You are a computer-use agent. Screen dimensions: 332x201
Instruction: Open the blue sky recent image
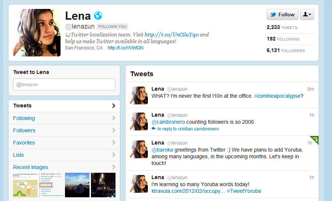pyautogui.click(x=77, y=185)
